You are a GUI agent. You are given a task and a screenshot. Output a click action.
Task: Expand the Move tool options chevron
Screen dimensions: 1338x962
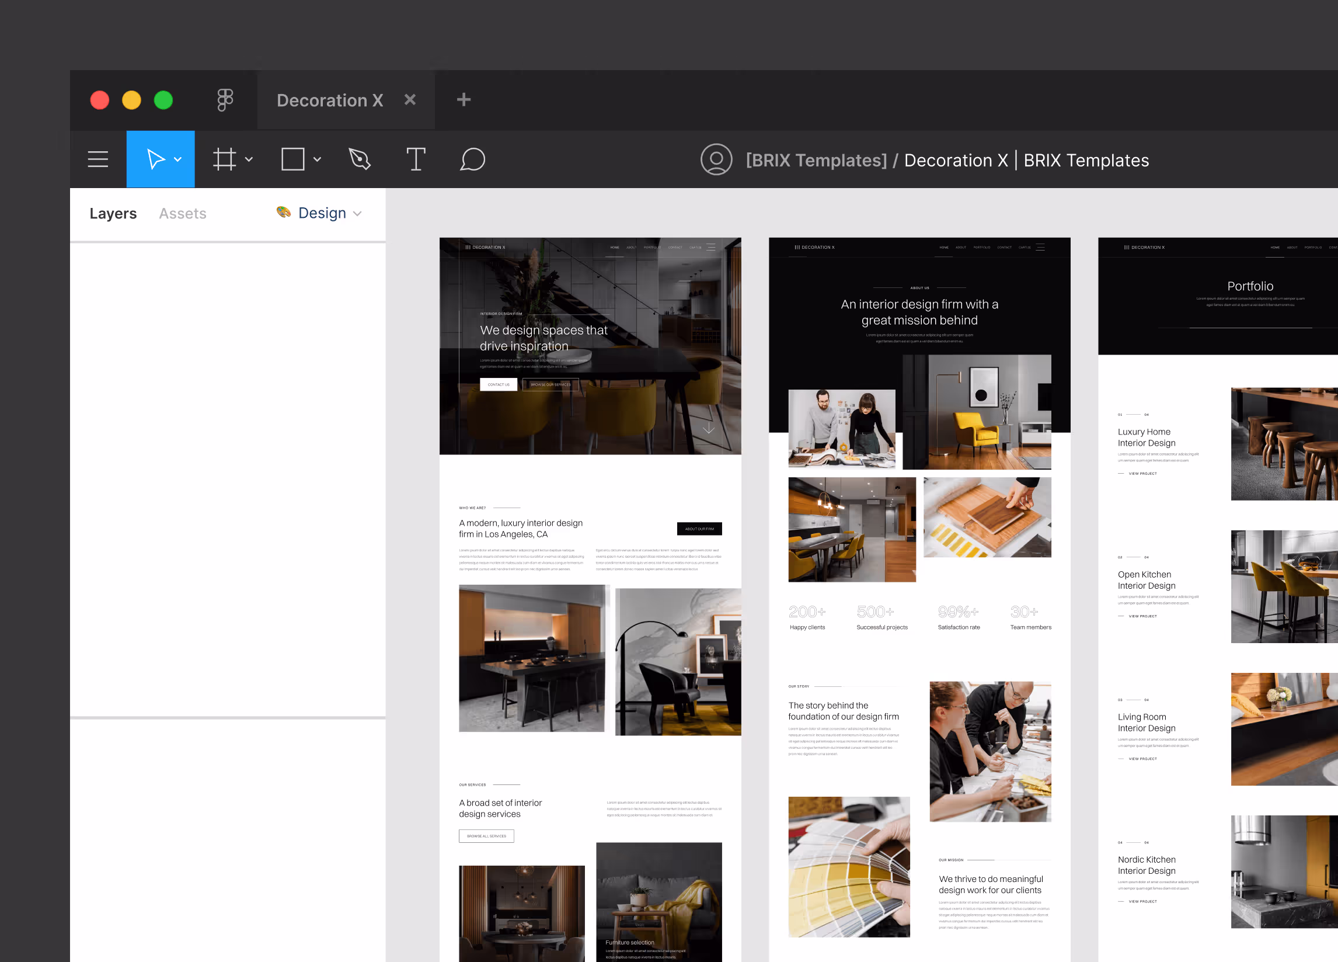(x=178, y=159)
